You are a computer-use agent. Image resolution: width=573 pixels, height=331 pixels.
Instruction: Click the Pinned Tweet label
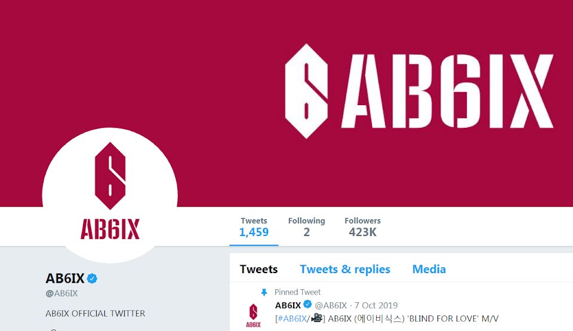(297, 292)
